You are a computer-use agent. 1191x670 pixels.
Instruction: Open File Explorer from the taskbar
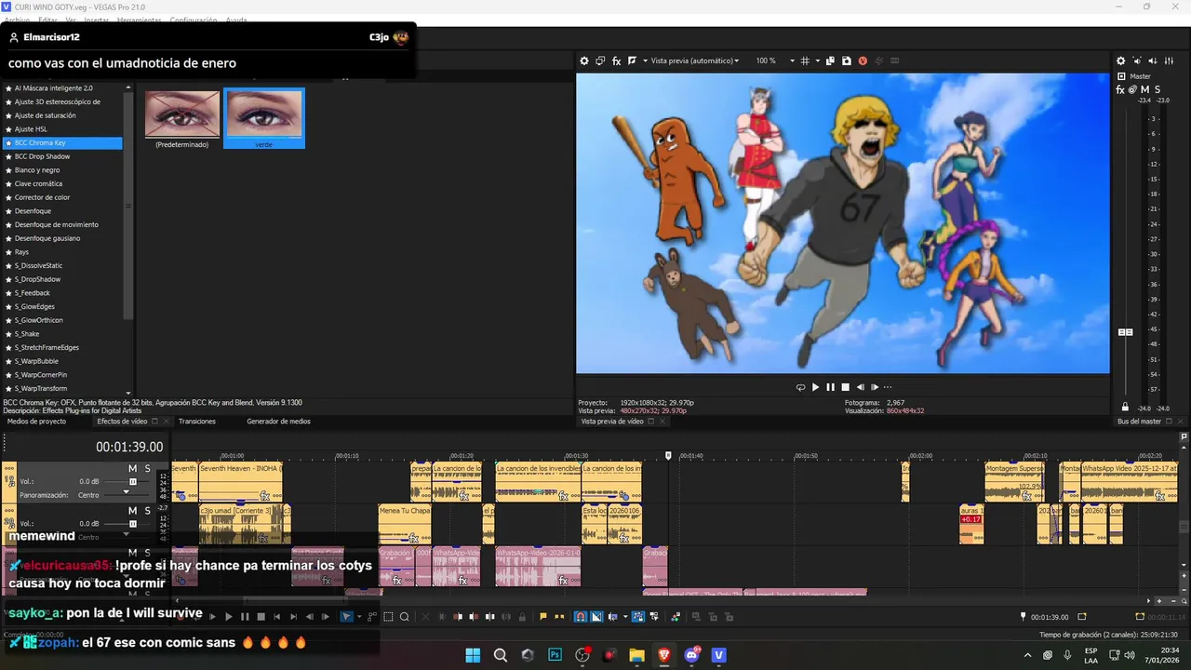(x=636, y=655)
